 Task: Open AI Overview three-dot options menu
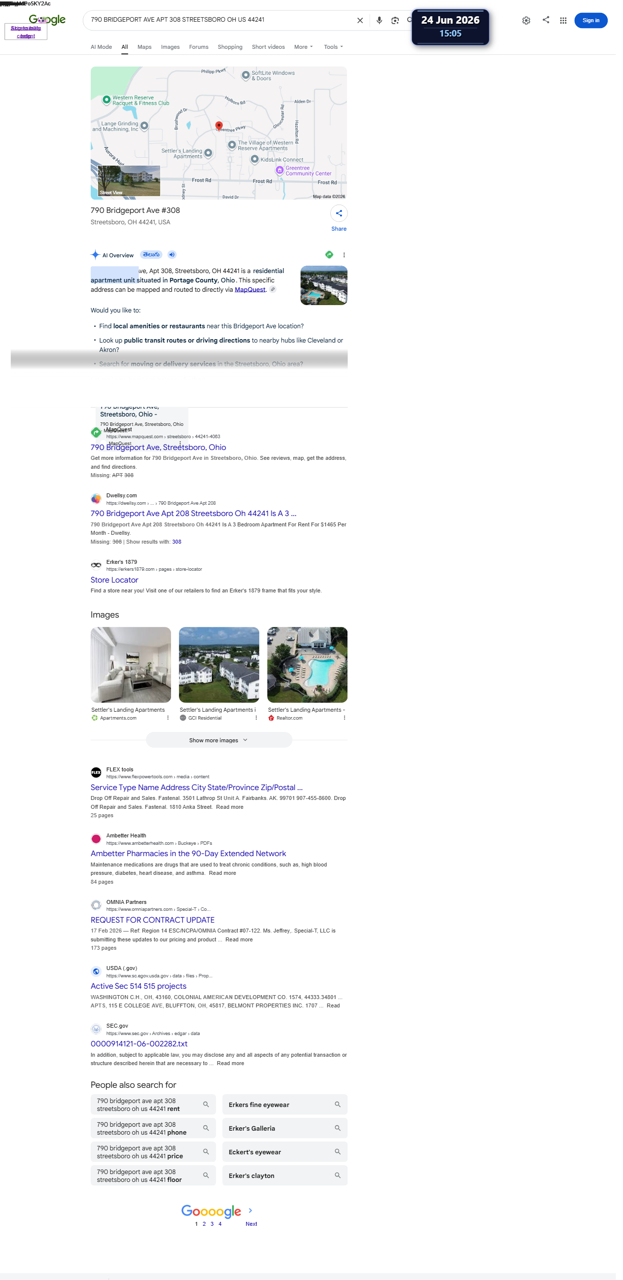[348, 258]
